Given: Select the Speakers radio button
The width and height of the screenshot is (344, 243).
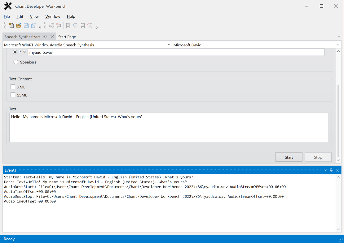Looking at the screenshot, I should click(16, 62).
